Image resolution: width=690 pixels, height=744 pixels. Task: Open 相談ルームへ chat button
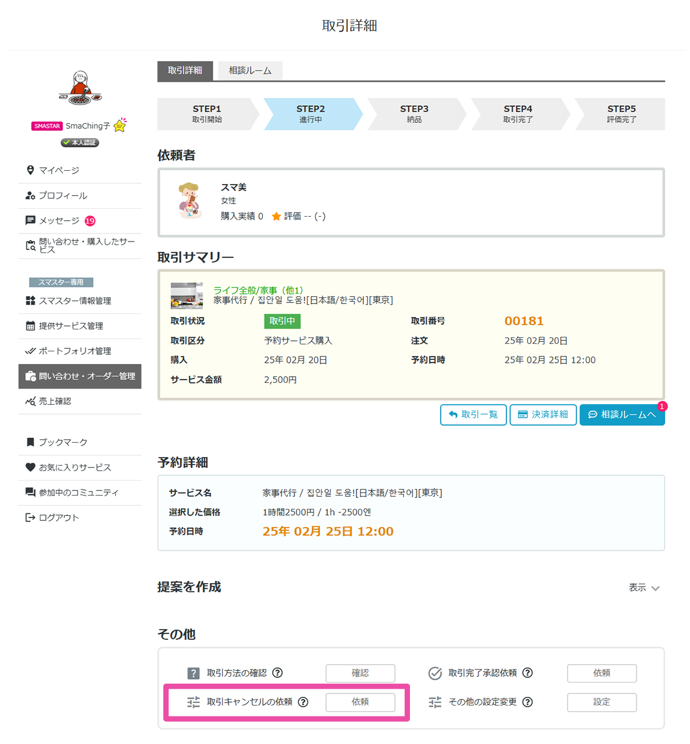pos(622,415)
